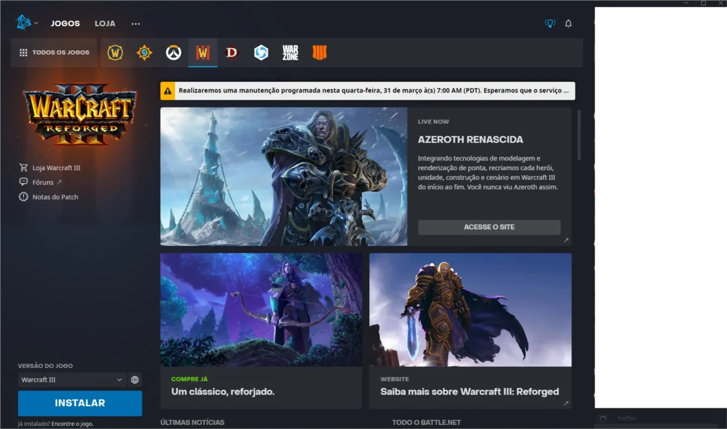727x429 pixels.
Task: Click the Warcraft III Reforged logo
Action: tap(80, 114)
